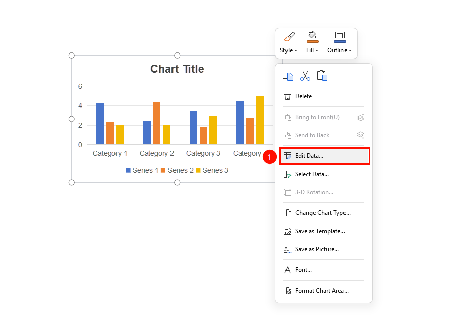Click the Style brush icon
The height and width of the screenshot is (327, 458).
(x=289, y=37)
